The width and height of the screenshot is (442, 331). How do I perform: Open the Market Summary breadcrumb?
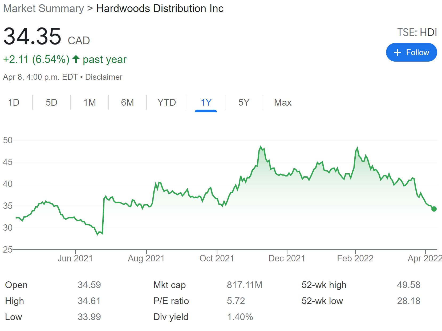point(43,9)
